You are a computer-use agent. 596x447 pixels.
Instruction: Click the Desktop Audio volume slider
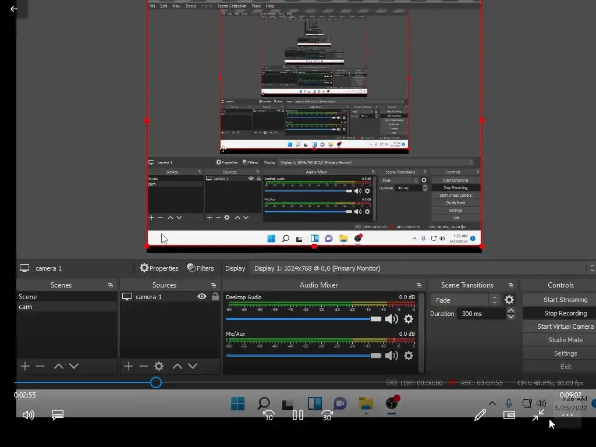click(x=303, y=319)
